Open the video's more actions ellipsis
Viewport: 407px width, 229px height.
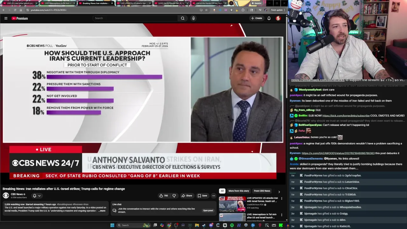(214, 196)
